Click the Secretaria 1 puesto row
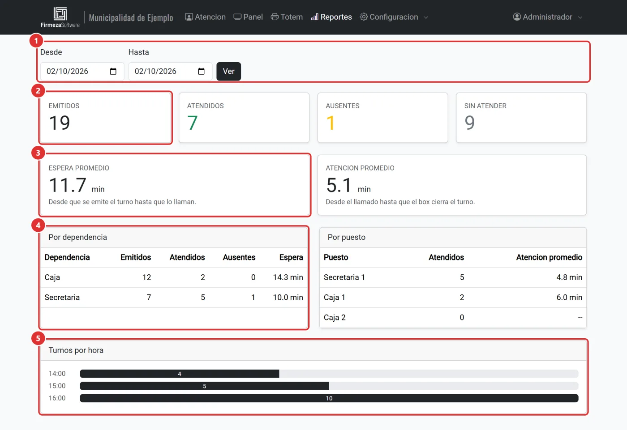Image resolution: width=627 pixels, height=430 pixels. pos(453,277)
